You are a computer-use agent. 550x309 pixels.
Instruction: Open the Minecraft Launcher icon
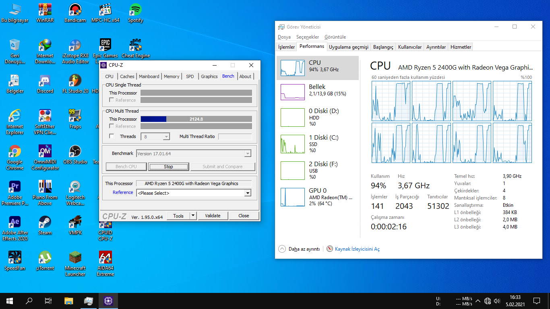(x=75, y=264)
